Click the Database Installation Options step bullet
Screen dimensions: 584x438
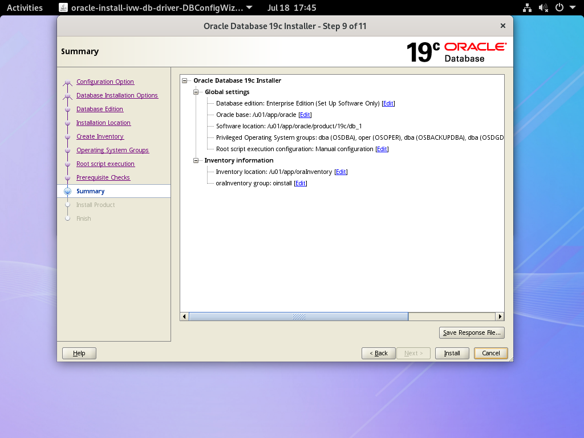[x=67, y=96]
